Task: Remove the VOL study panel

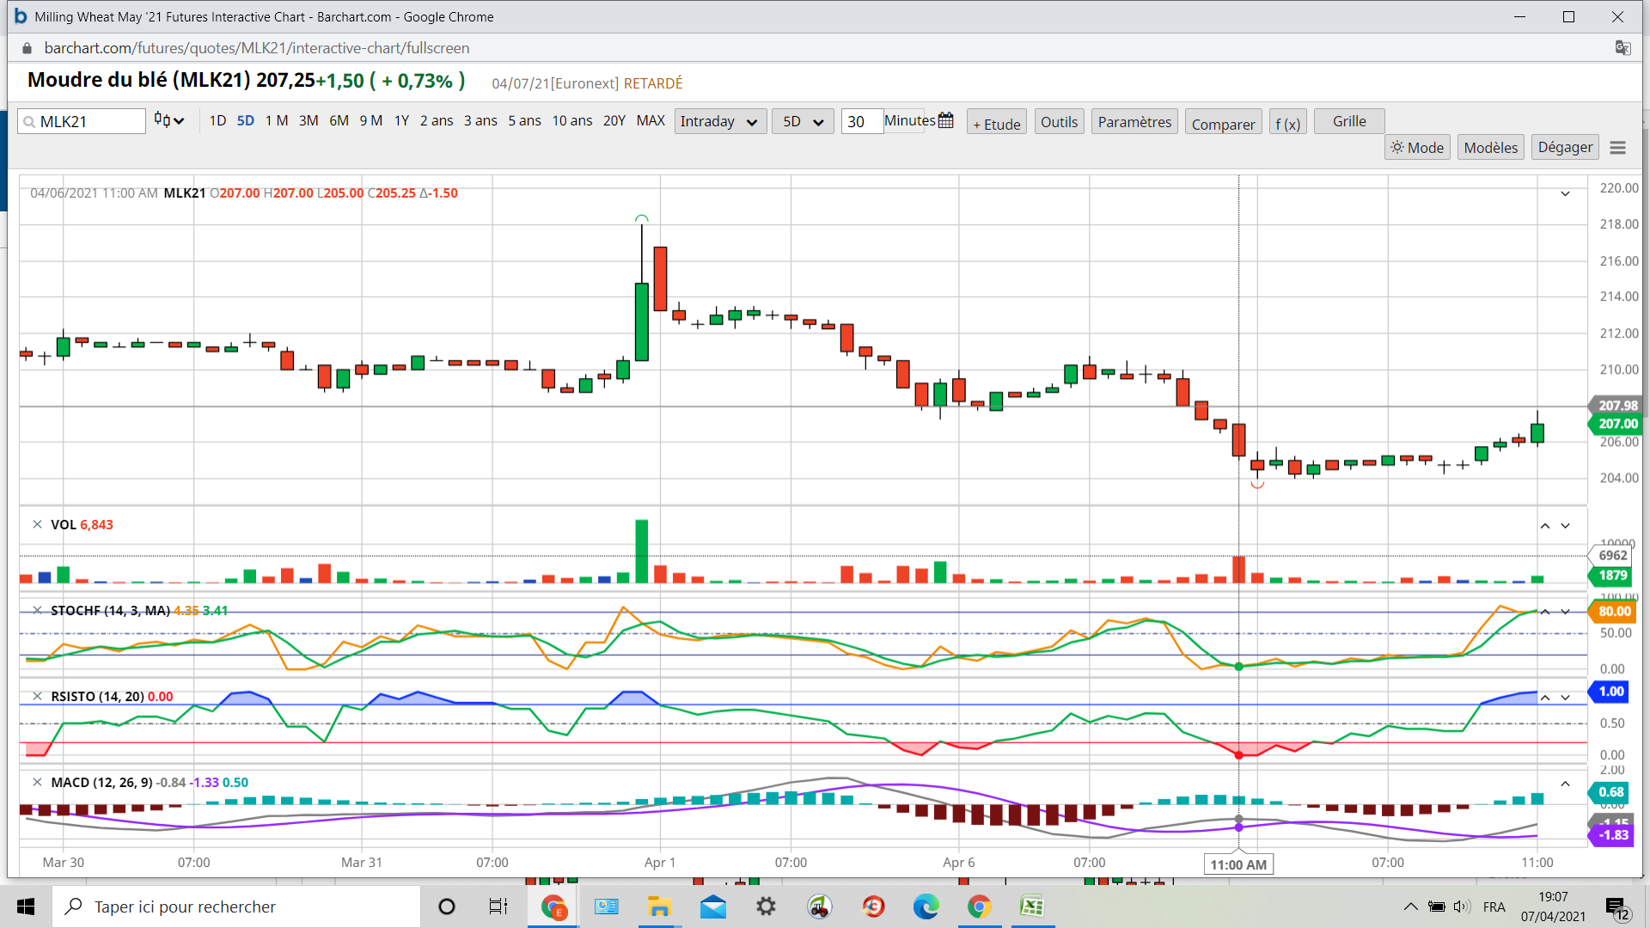Action: 37,524
